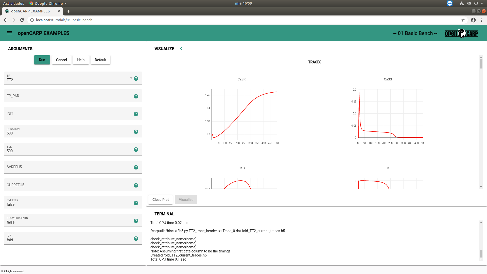Image resolution: width=487 pixels, height=274 pixels.
Task: Click the Close Plot button
Action: pos(160,200)
